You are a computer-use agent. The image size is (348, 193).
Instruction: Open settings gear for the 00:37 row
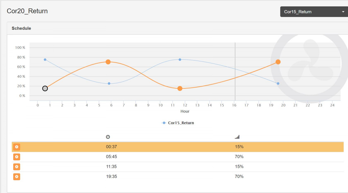[x=17, y=147]
